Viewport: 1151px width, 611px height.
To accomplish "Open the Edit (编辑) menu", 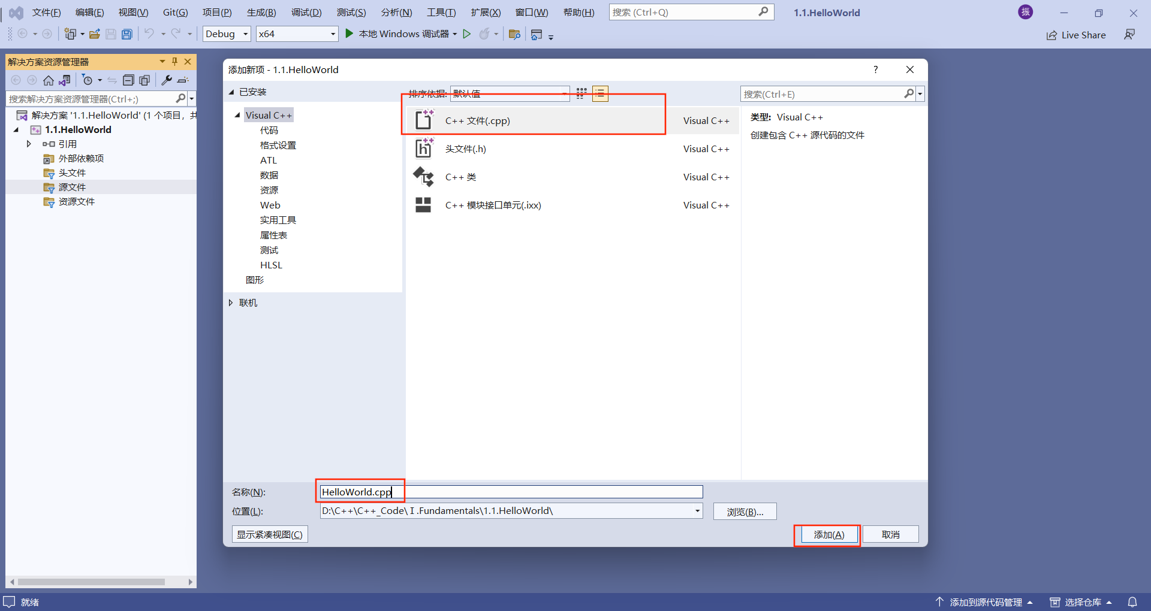I will [x=89, y=13].
